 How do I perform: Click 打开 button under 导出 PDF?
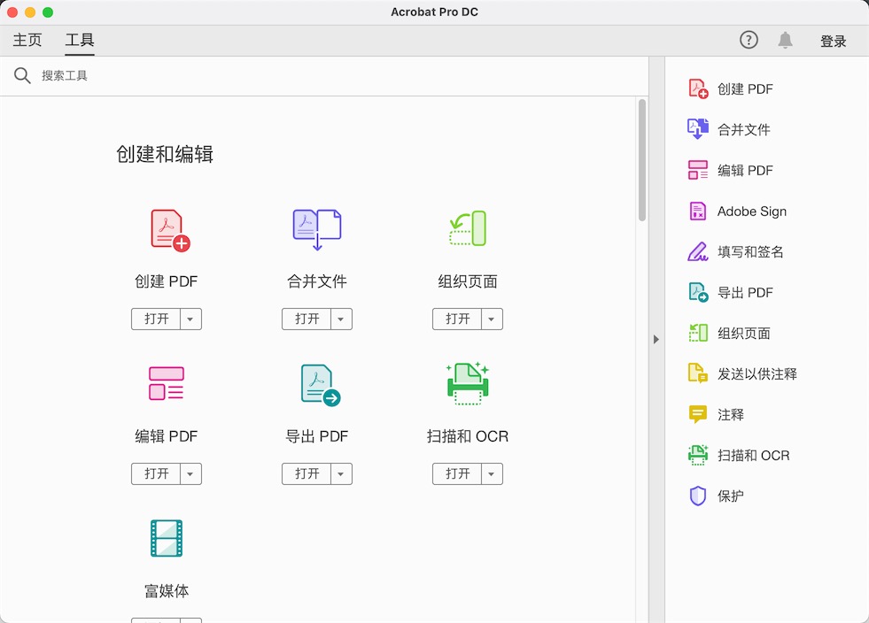tap(306, 474)
